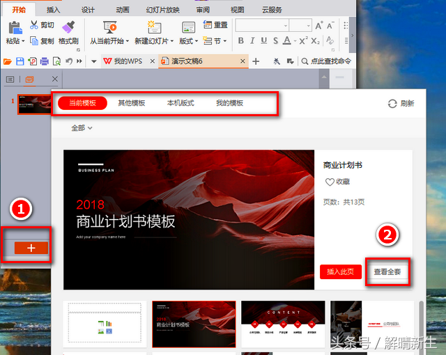Screen dimensions: 446x355
Task: Select the 本机版式 tab
Action: coord(180,103)
